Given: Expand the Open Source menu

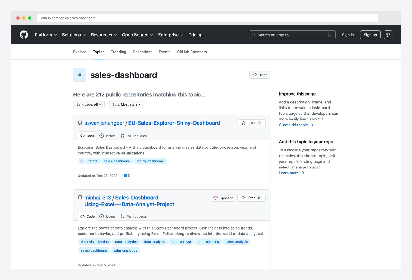Looking at the screenshot, I should [137, 35].
